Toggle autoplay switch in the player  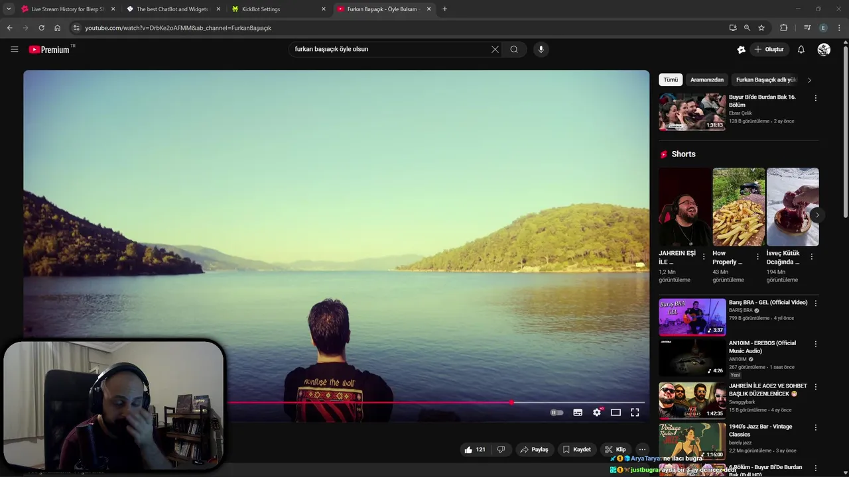point(557,412)
